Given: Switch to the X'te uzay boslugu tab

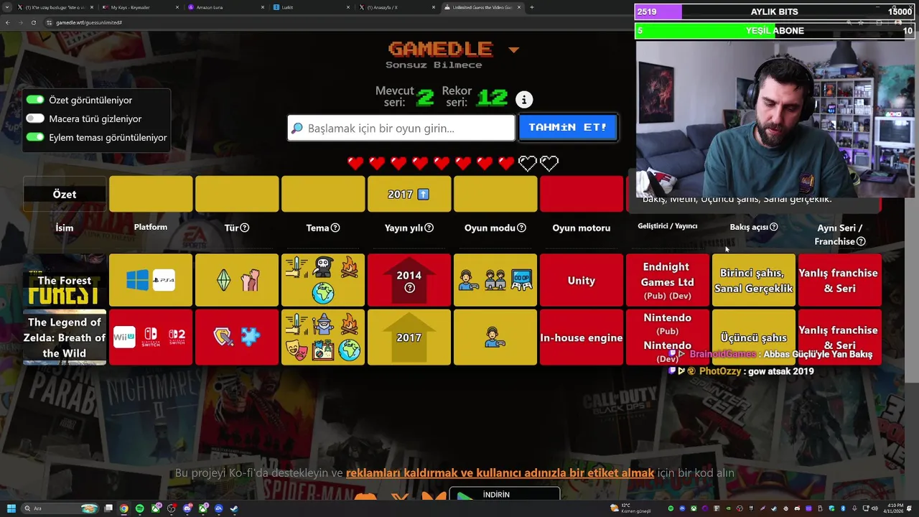Looking at the screenshot, I should (55, 7).
